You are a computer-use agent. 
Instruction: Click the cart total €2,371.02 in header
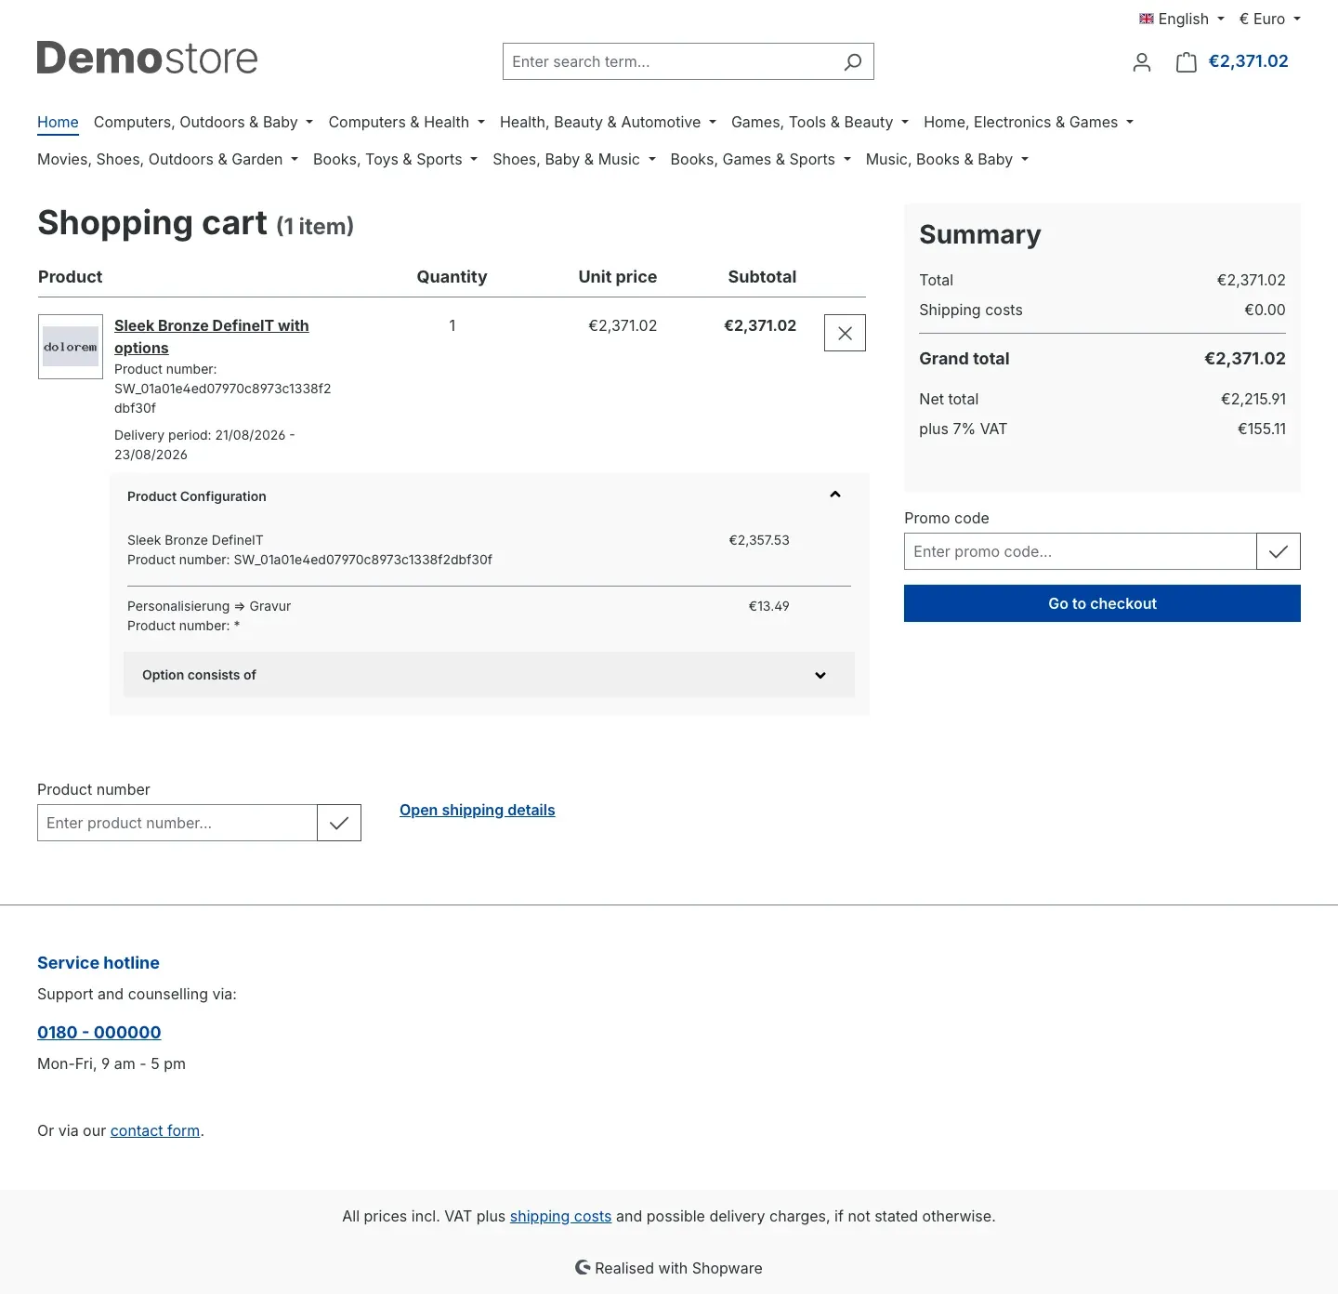click(x=1248, y=61)
